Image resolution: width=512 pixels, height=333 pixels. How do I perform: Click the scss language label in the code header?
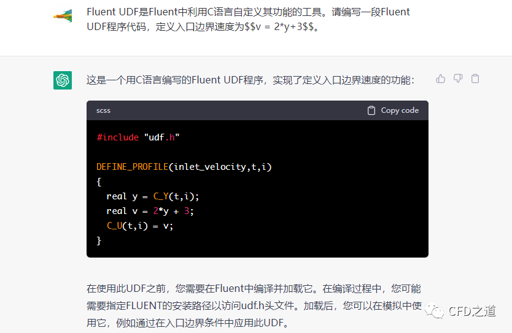click(103, 110)
